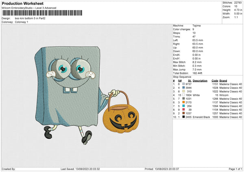
Task: Click the cream swatch in stop 3
Action: tap(183, 91)
